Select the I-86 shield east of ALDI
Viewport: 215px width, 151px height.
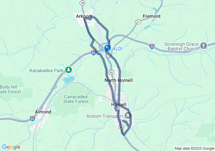[152, 46]
